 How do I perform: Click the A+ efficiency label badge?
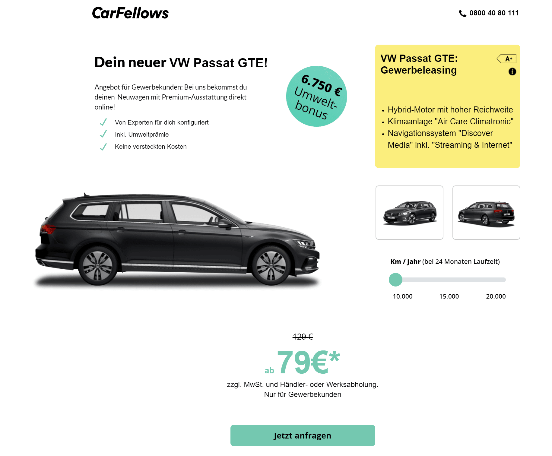(506, 59)
